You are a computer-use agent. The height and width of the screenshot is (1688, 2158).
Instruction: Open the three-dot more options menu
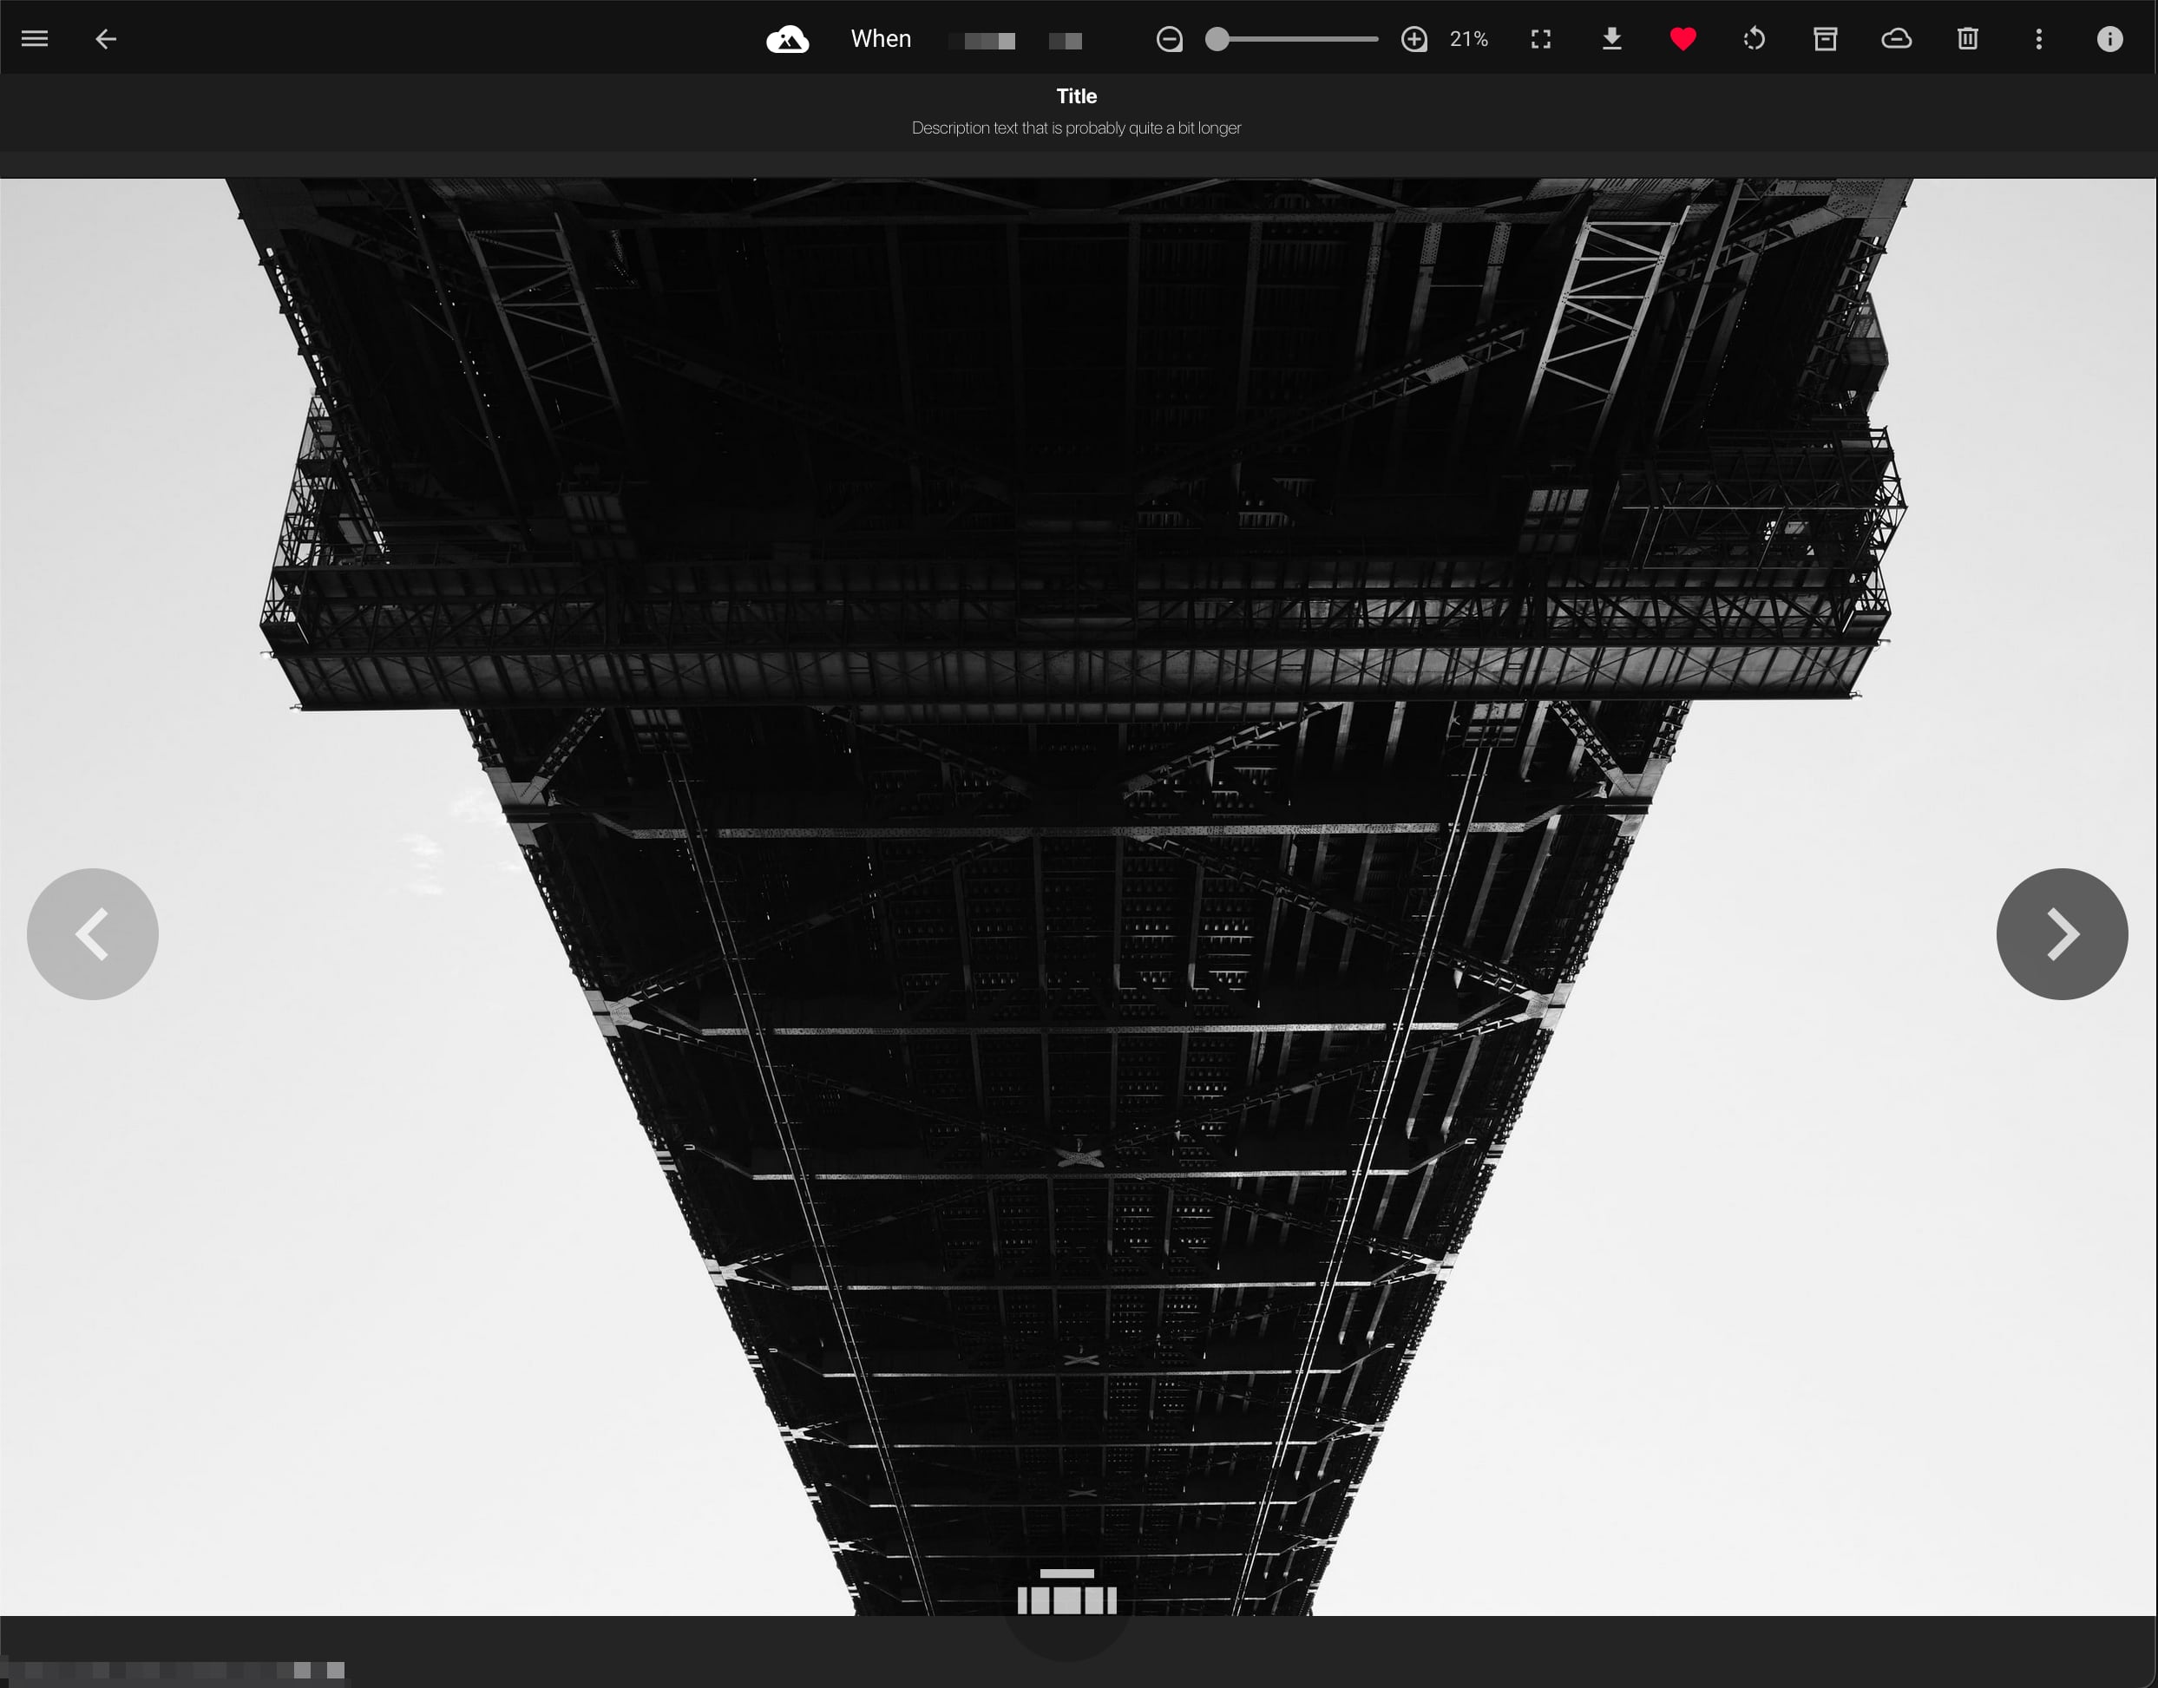[2039, 40]
